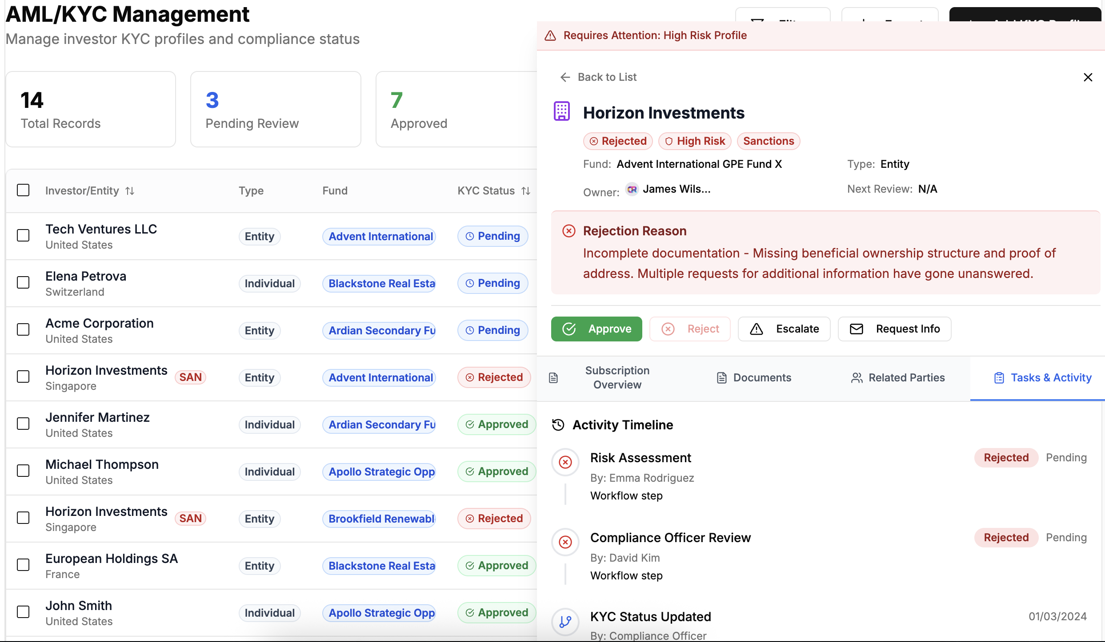This screenshot has height=642, width=1105.
Task: Switch to the Related Parties tab
Action: (898, 378)
